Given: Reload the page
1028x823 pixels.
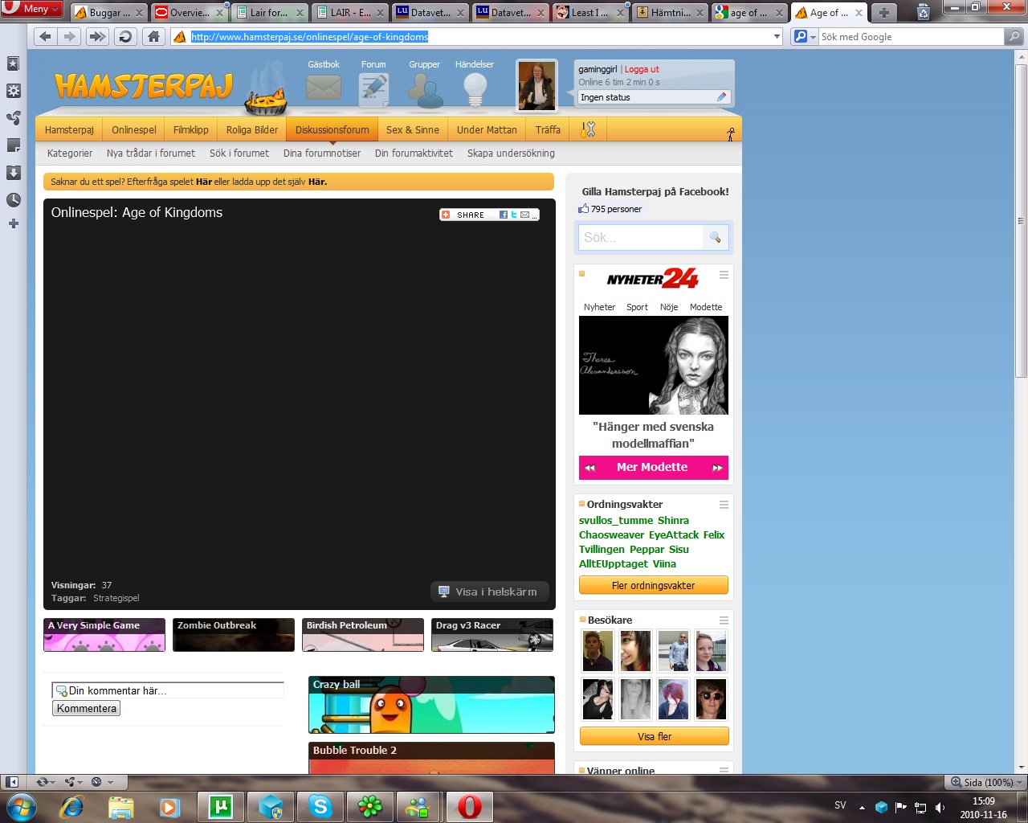Looking at the screenshot, I should 124,36.
